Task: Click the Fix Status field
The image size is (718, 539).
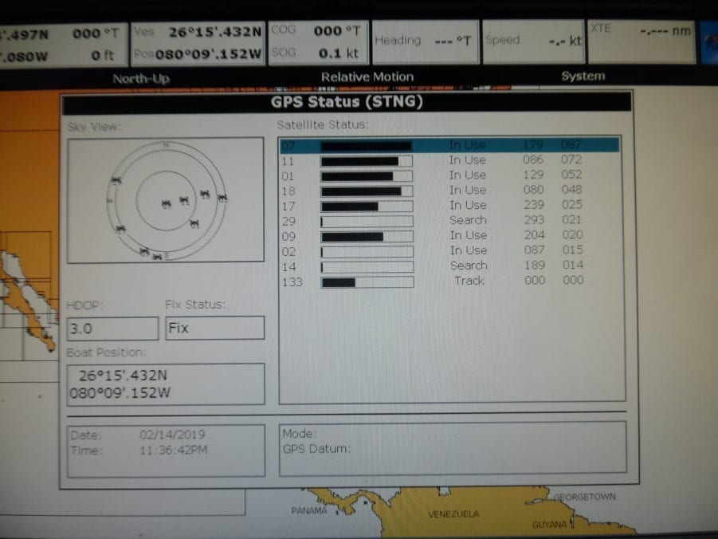Action: coord(214,328)
